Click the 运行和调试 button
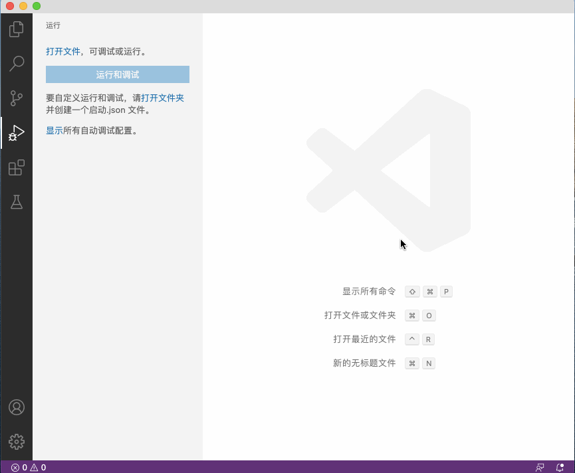This screenshot has height=473, width=575. pos(118,74)
